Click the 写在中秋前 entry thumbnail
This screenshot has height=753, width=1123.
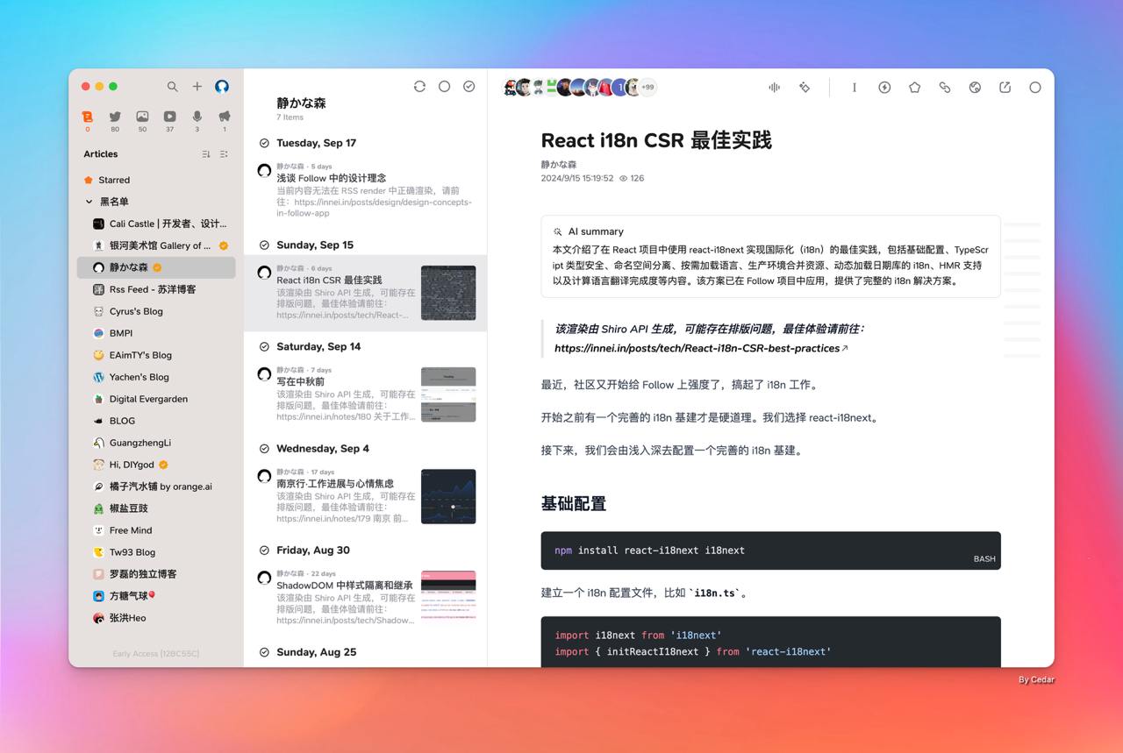click(x=448, y=394)
